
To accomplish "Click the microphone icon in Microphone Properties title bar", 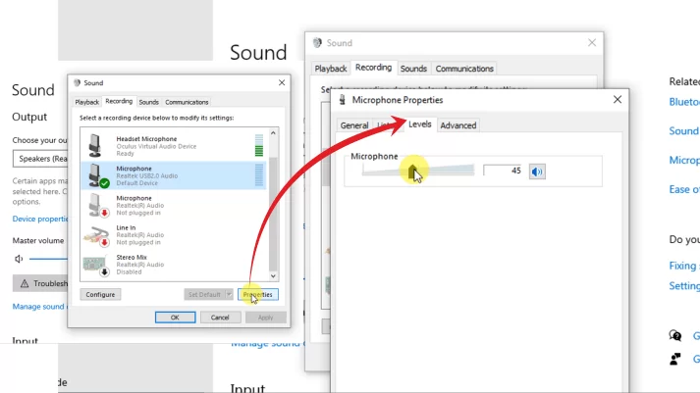I will [343, 100].
